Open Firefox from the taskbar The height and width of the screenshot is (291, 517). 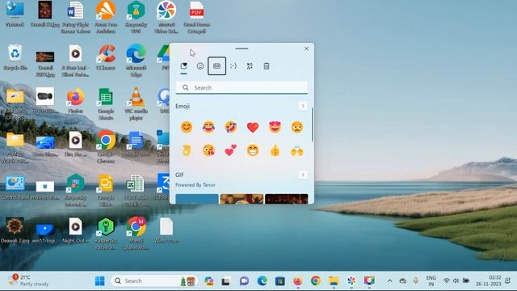(x=298, y=280)
